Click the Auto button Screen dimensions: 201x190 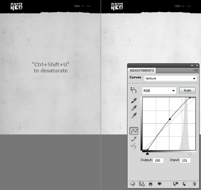187,90
